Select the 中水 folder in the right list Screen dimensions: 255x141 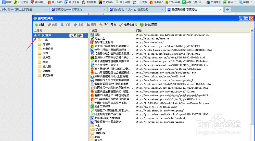[x=95, y=126]
